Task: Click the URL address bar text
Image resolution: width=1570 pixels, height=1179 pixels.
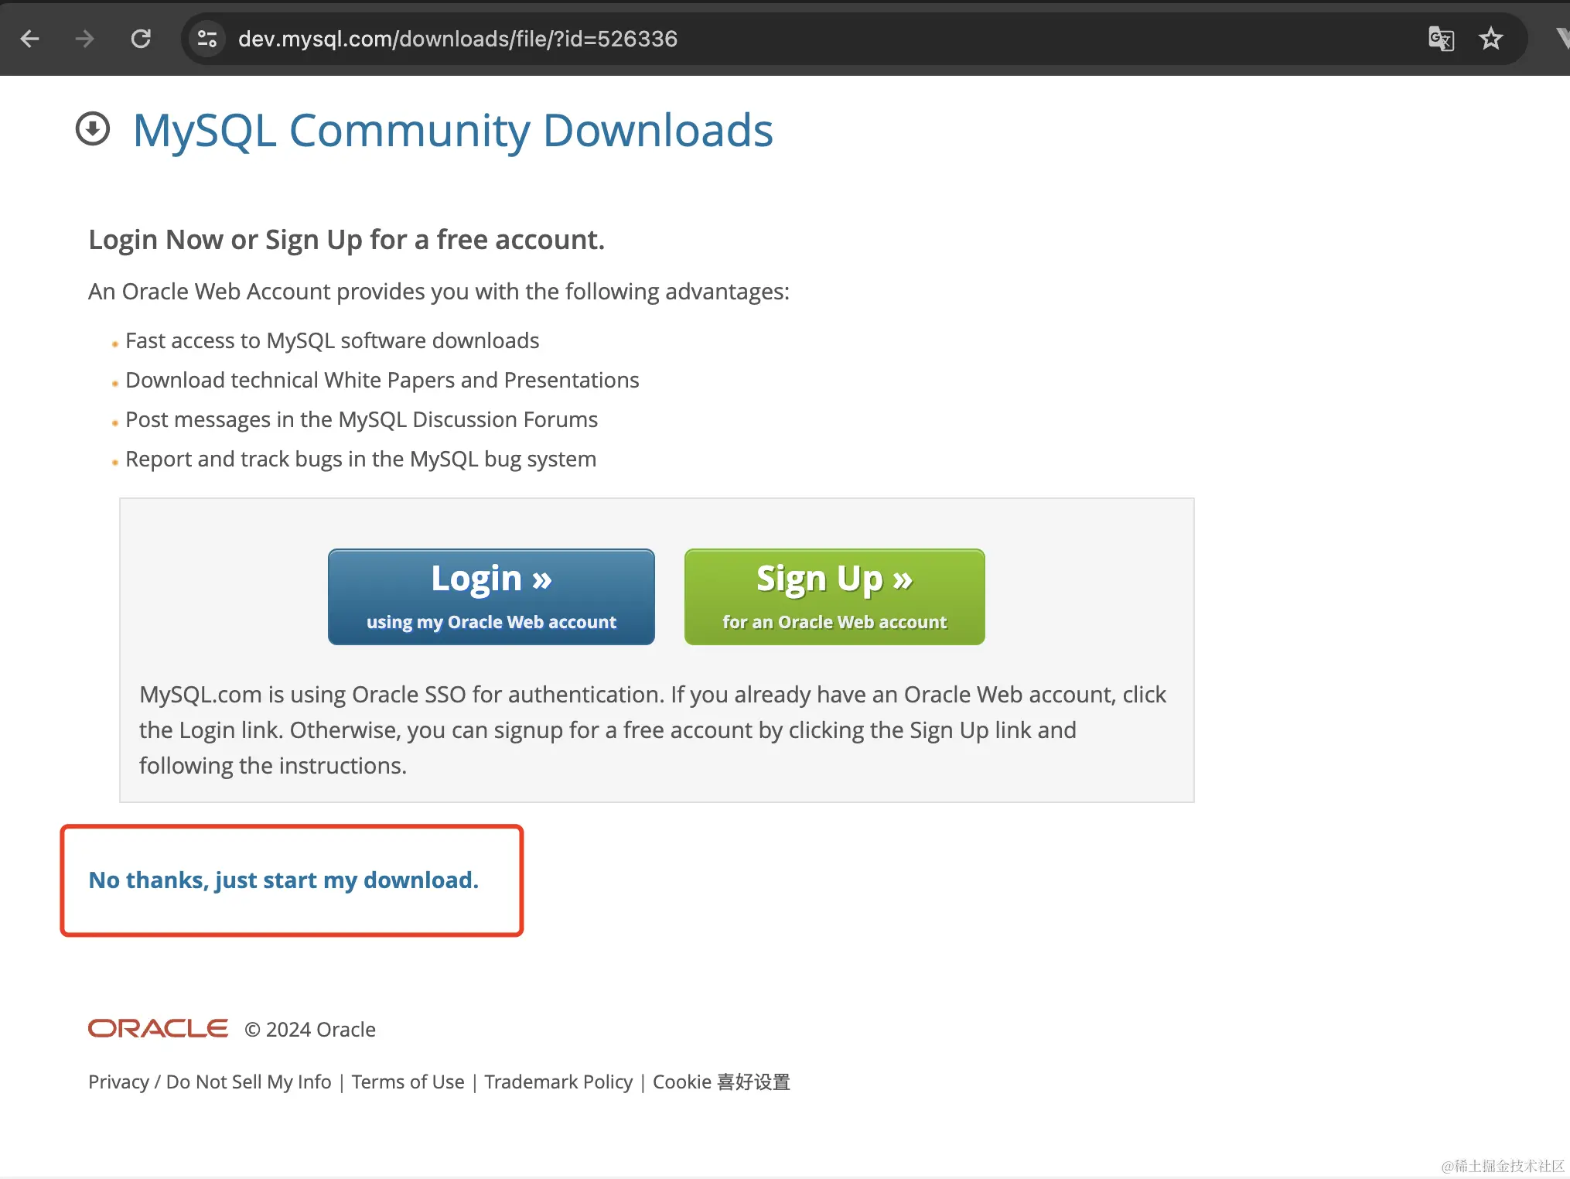Action: [457, 39]
